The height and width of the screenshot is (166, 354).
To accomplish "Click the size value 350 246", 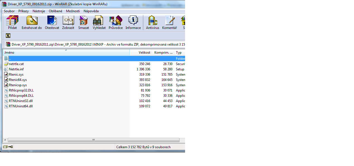I will click(x=145, y=64).
